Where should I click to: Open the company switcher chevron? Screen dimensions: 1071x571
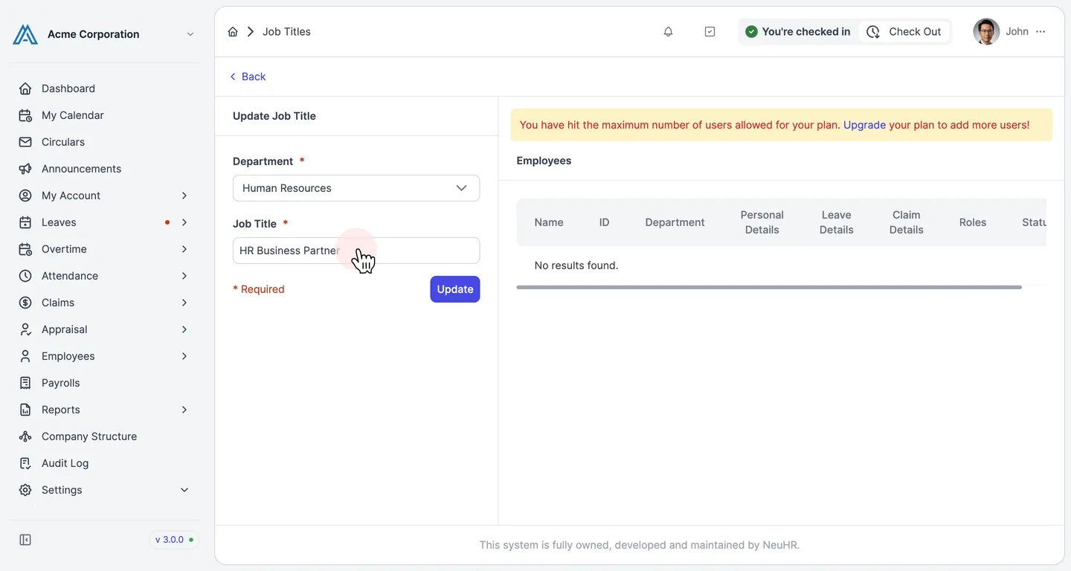point(190,34)
